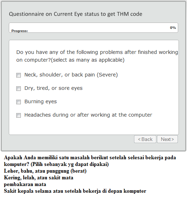Image resolution: width=187 pixels, height=198 pixels.
Task: Click the Headaches during or after working label
Action: pyautogui.click(x=88, y=115)
